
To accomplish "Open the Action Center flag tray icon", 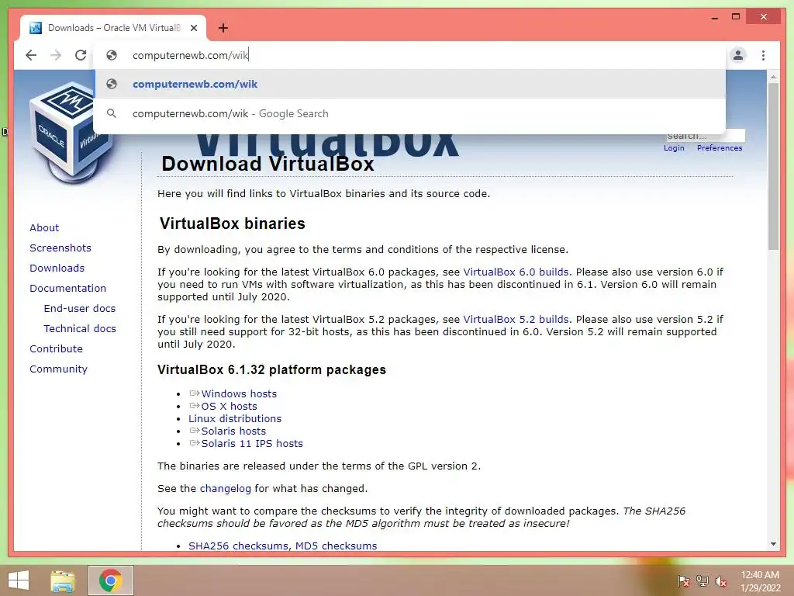I will click(x=683, y=581).
